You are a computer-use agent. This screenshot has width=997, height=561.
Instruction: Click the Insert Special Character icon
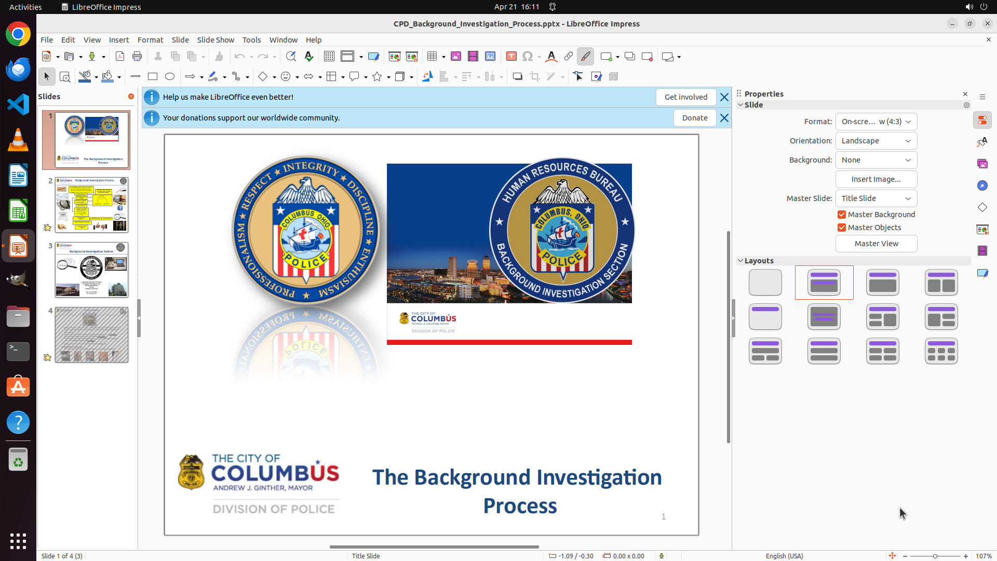(528, 57)
